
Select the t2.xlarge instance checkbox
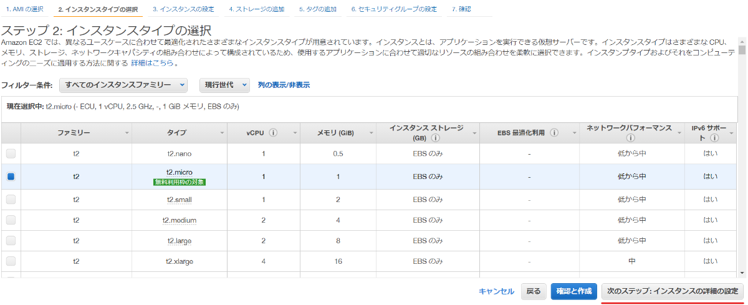11,261
